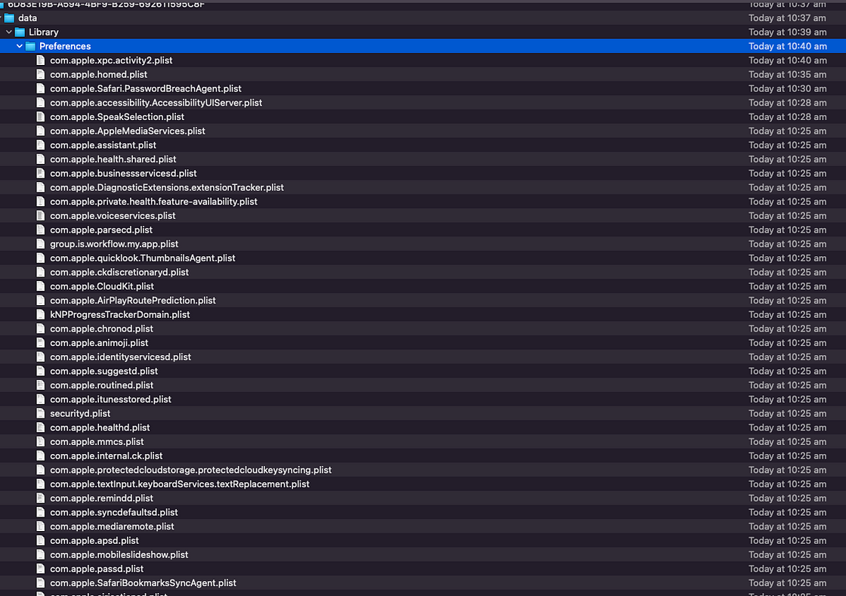Click file icon of com.apple.quicklook.ThumbnailsAgent.plist

(x=41, y=258)
